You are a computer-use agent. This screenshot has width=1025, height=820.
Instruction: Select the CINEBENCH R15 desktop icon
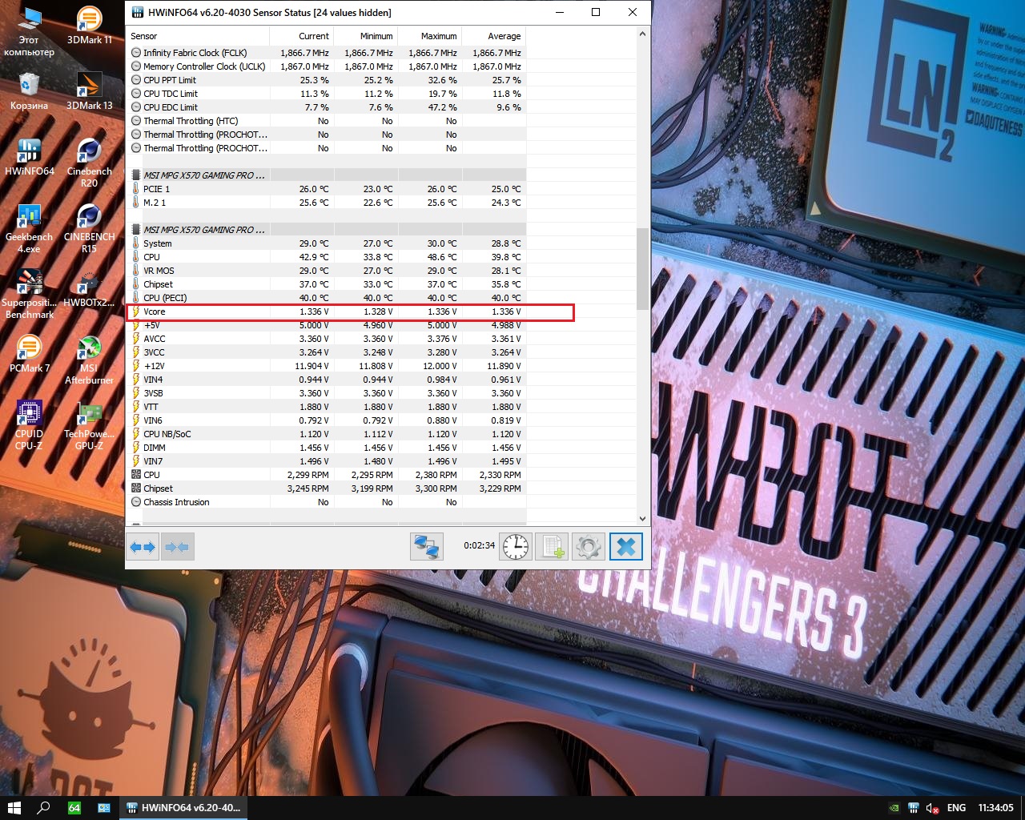click(x=89, y=229)
